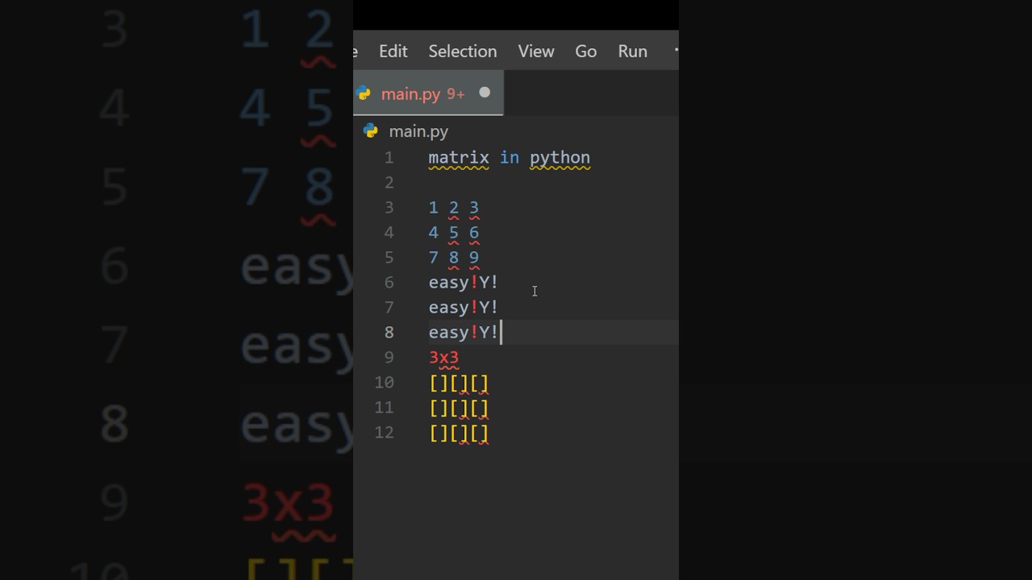Open the Edit menu

tap(393, 51)
